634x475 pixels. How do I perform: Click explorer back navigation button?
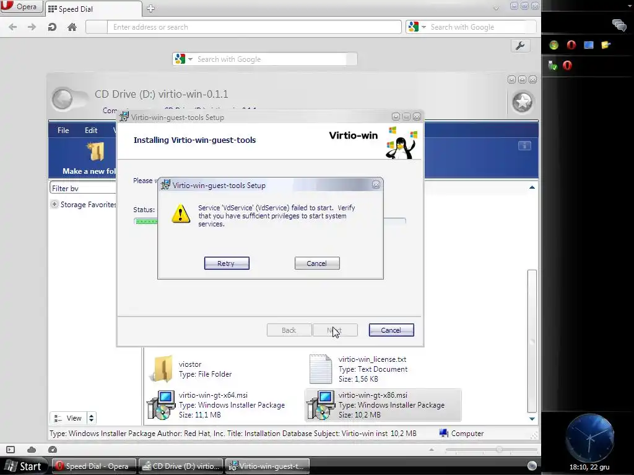[63, 99]
